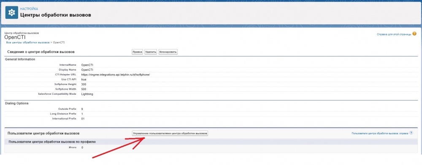Open the page help question-mark icon
The height and width of the screenshot is (165, 422).
tap(414, 34)
